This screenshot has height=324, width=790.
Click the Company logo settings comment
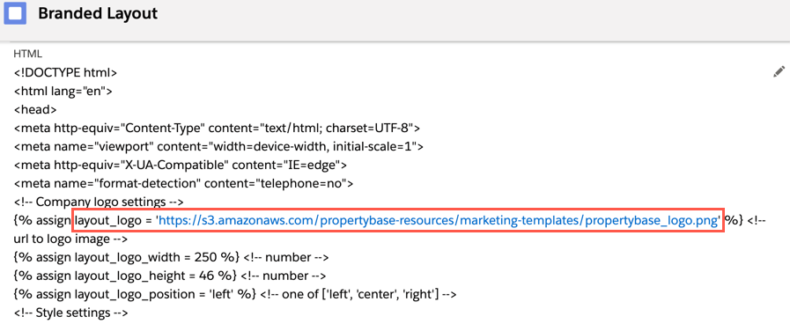[99, 202]
